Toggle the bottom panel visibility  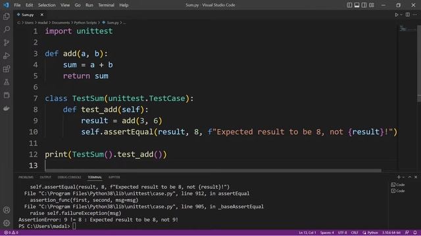click(x=357, y=5)
